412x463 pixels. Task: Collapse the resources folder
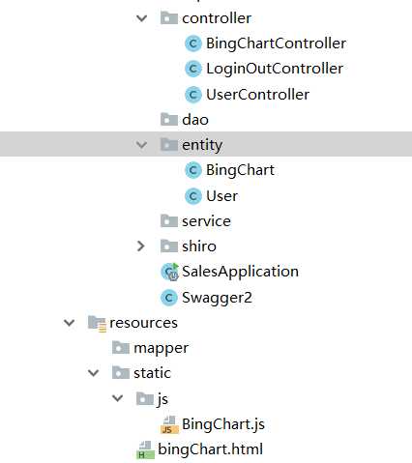point(70,323)
